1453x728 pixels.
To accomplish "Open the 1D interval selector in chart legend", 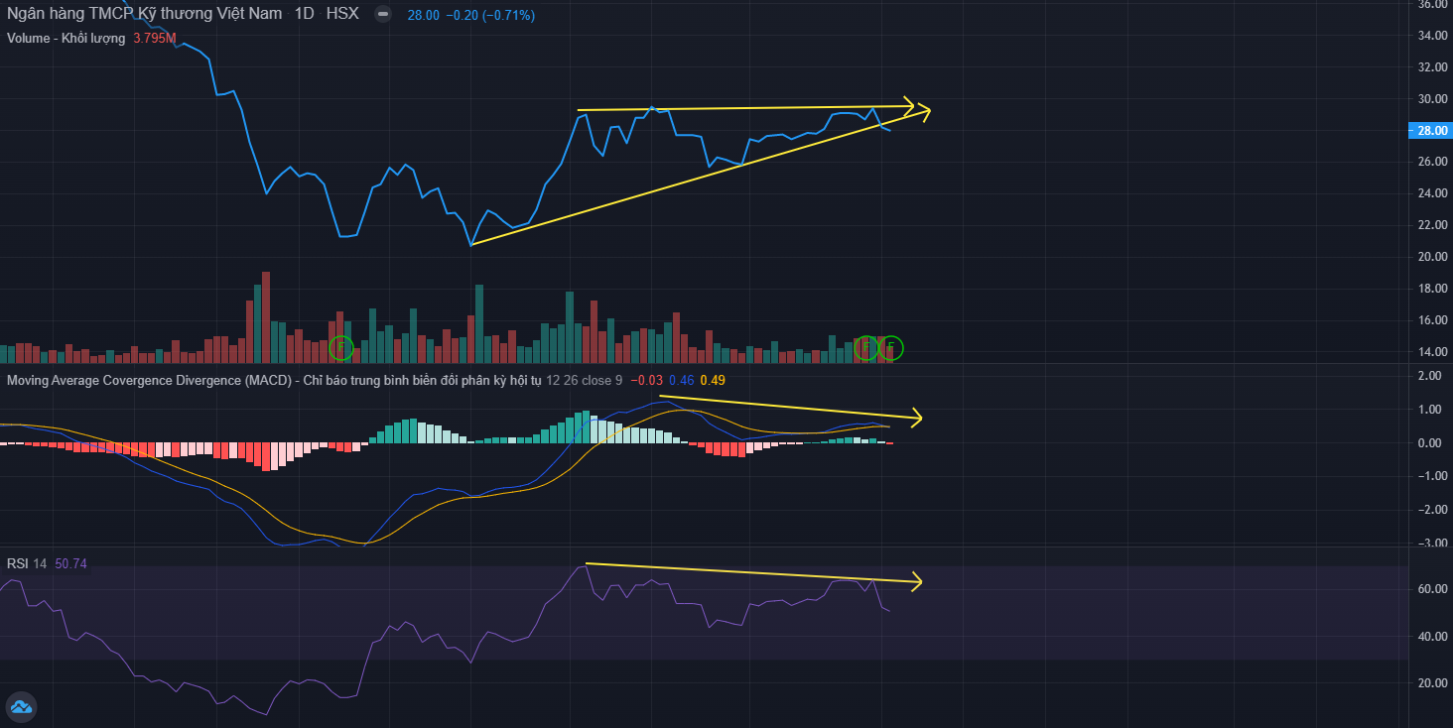I will pyautogui.click(x=305, y=16).
